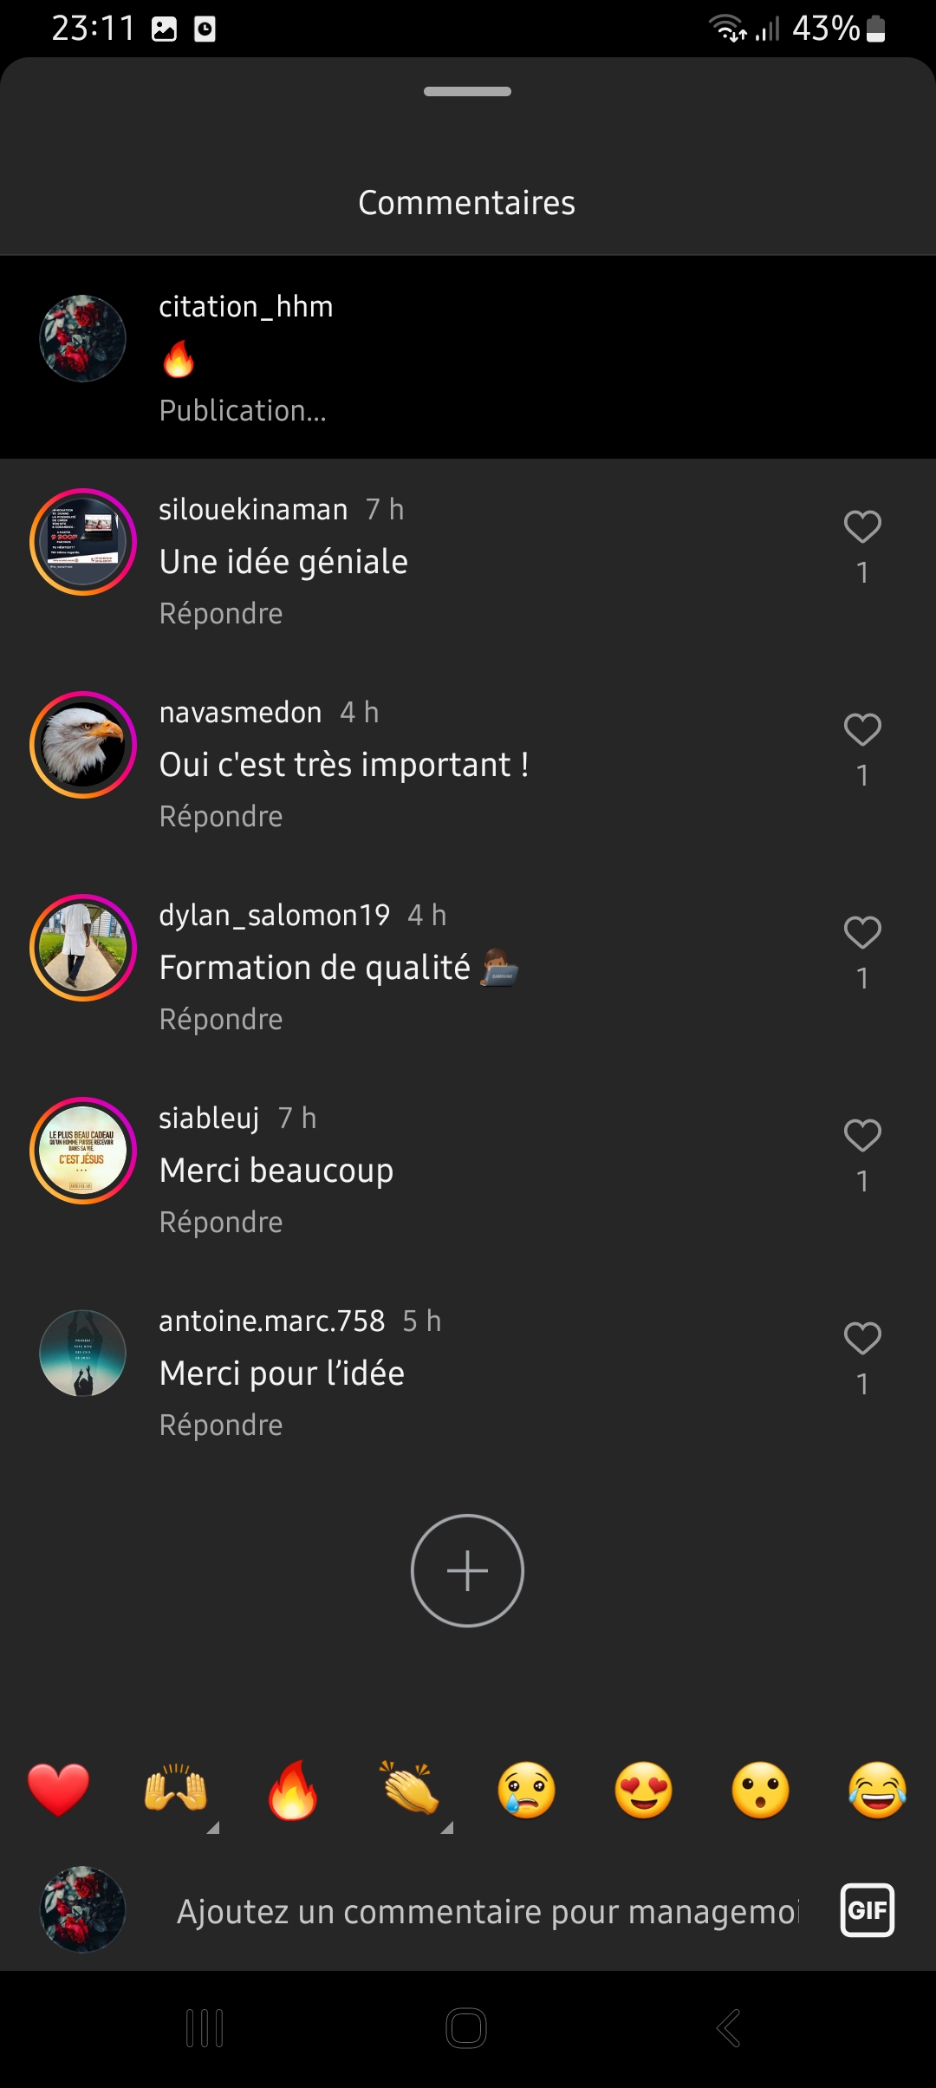Like silouekinaman's comment with the heart
Image resolution: width=936 pixels, height=2088 pixels.
[862, 527]
